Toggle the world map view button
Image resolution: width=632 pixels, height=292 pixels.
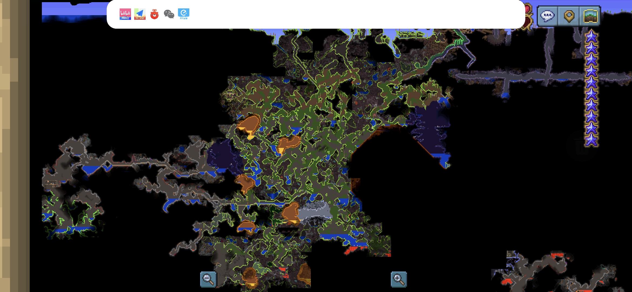590,16
